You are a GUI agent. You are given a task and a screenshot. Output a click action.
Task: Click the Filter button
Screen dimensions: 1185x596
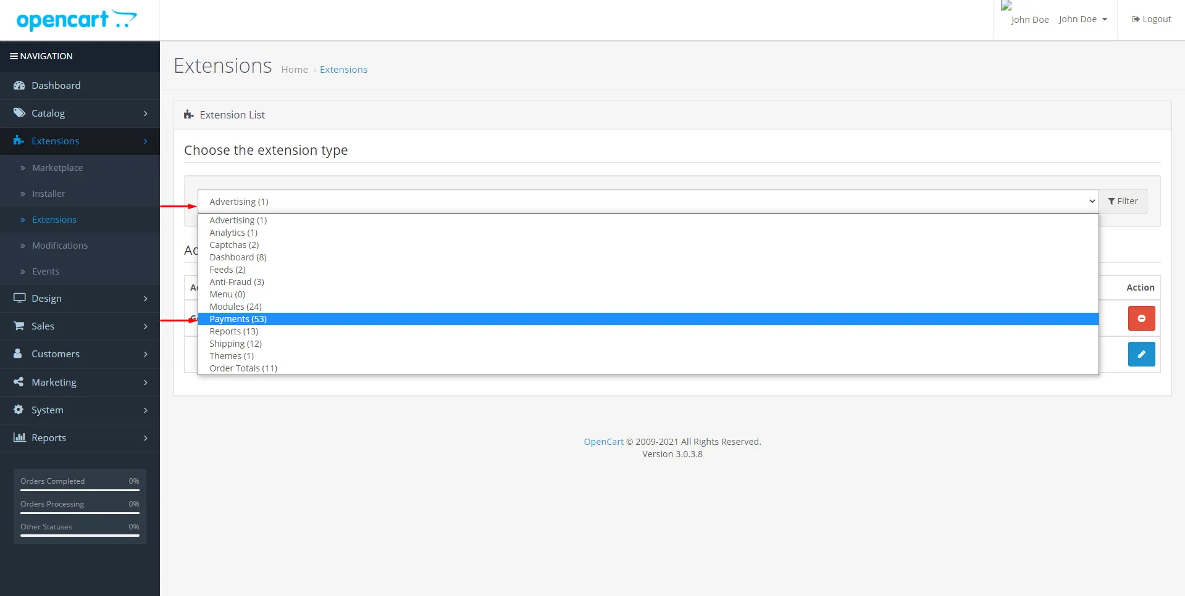(x=1123, y=201)
